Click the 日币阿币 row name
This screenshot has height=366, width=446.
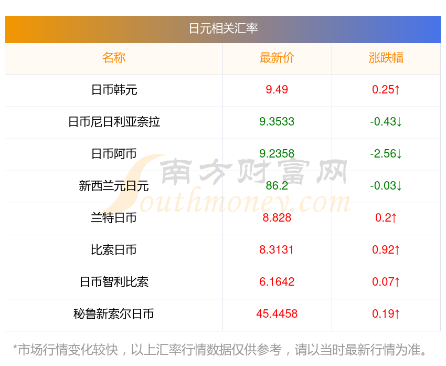click(114, 154)
